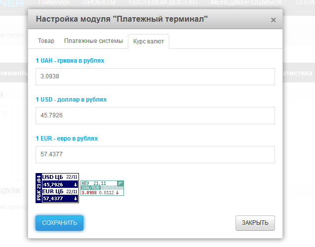The height and width of the screenshot is (247, 315).
Task: Focus the USD dollar rate input
Action: point(155,115)
